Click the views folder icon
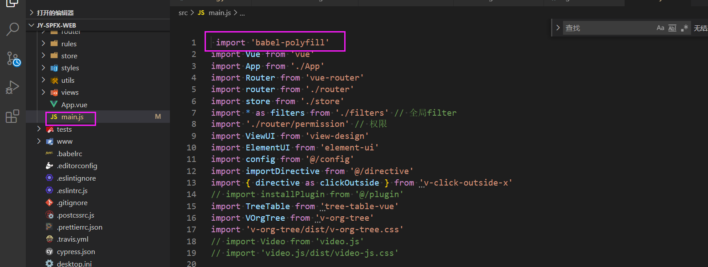 click(54, 93)
